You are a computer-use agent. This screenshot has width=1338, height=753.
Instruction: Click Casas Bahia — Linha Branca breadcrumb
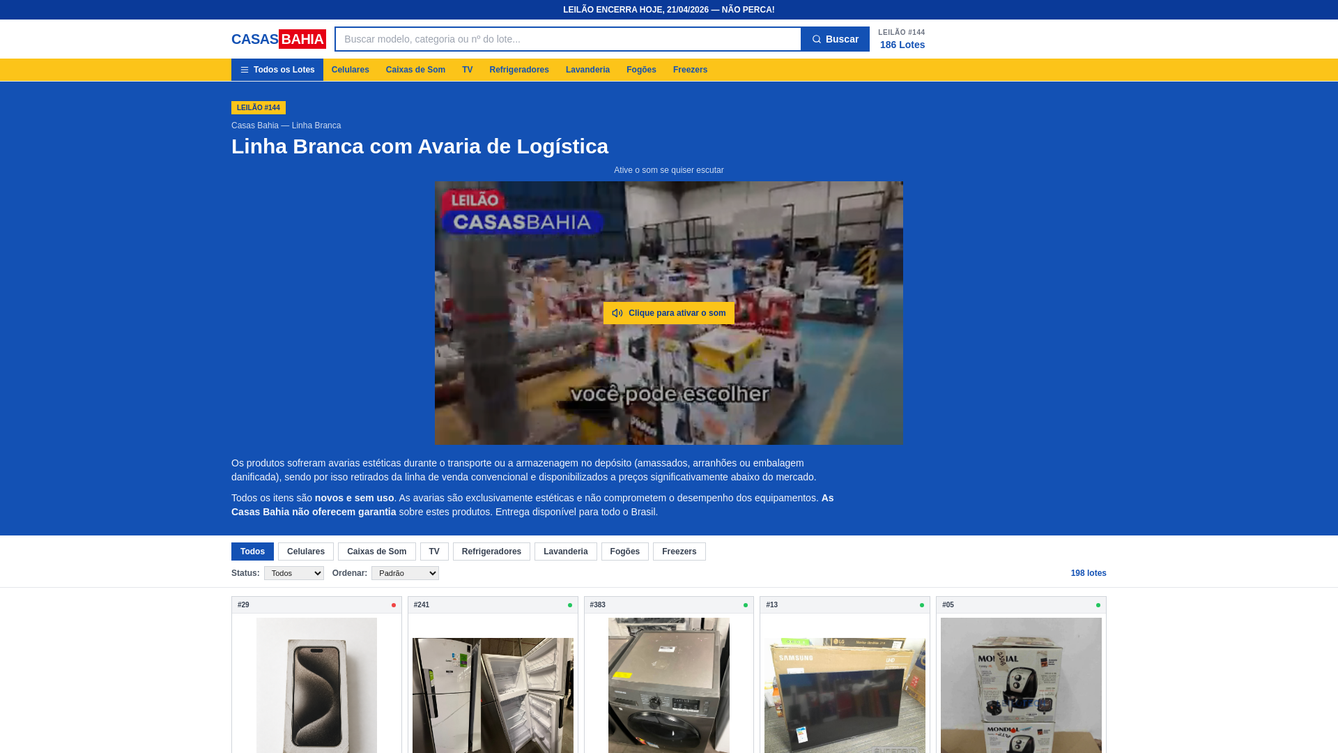click(286, 125)
